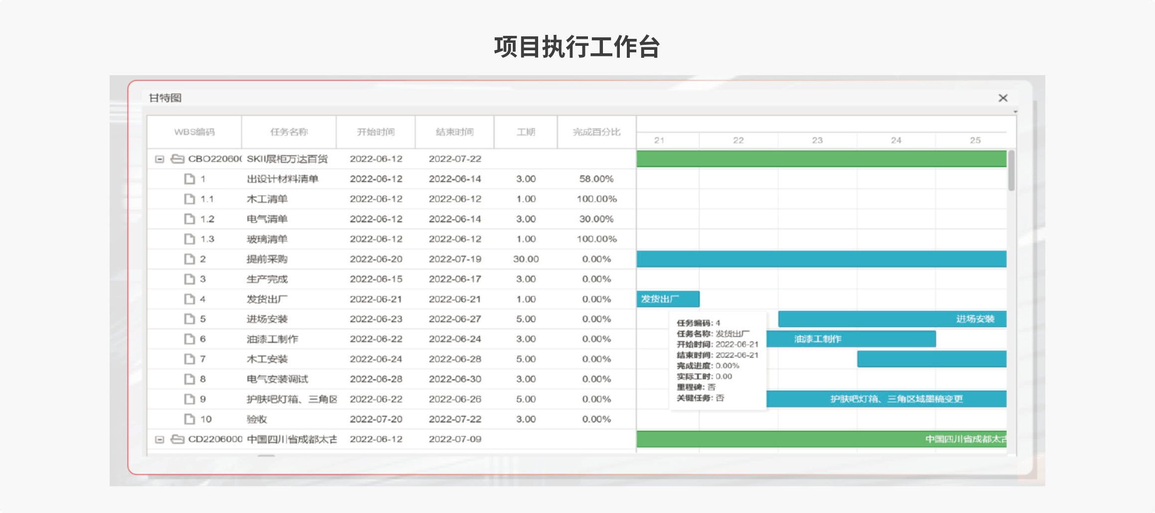Click file icon beside task 1.2 电气清单
Viewport: 1155px width, 513px height.
[x=189, y=219]
